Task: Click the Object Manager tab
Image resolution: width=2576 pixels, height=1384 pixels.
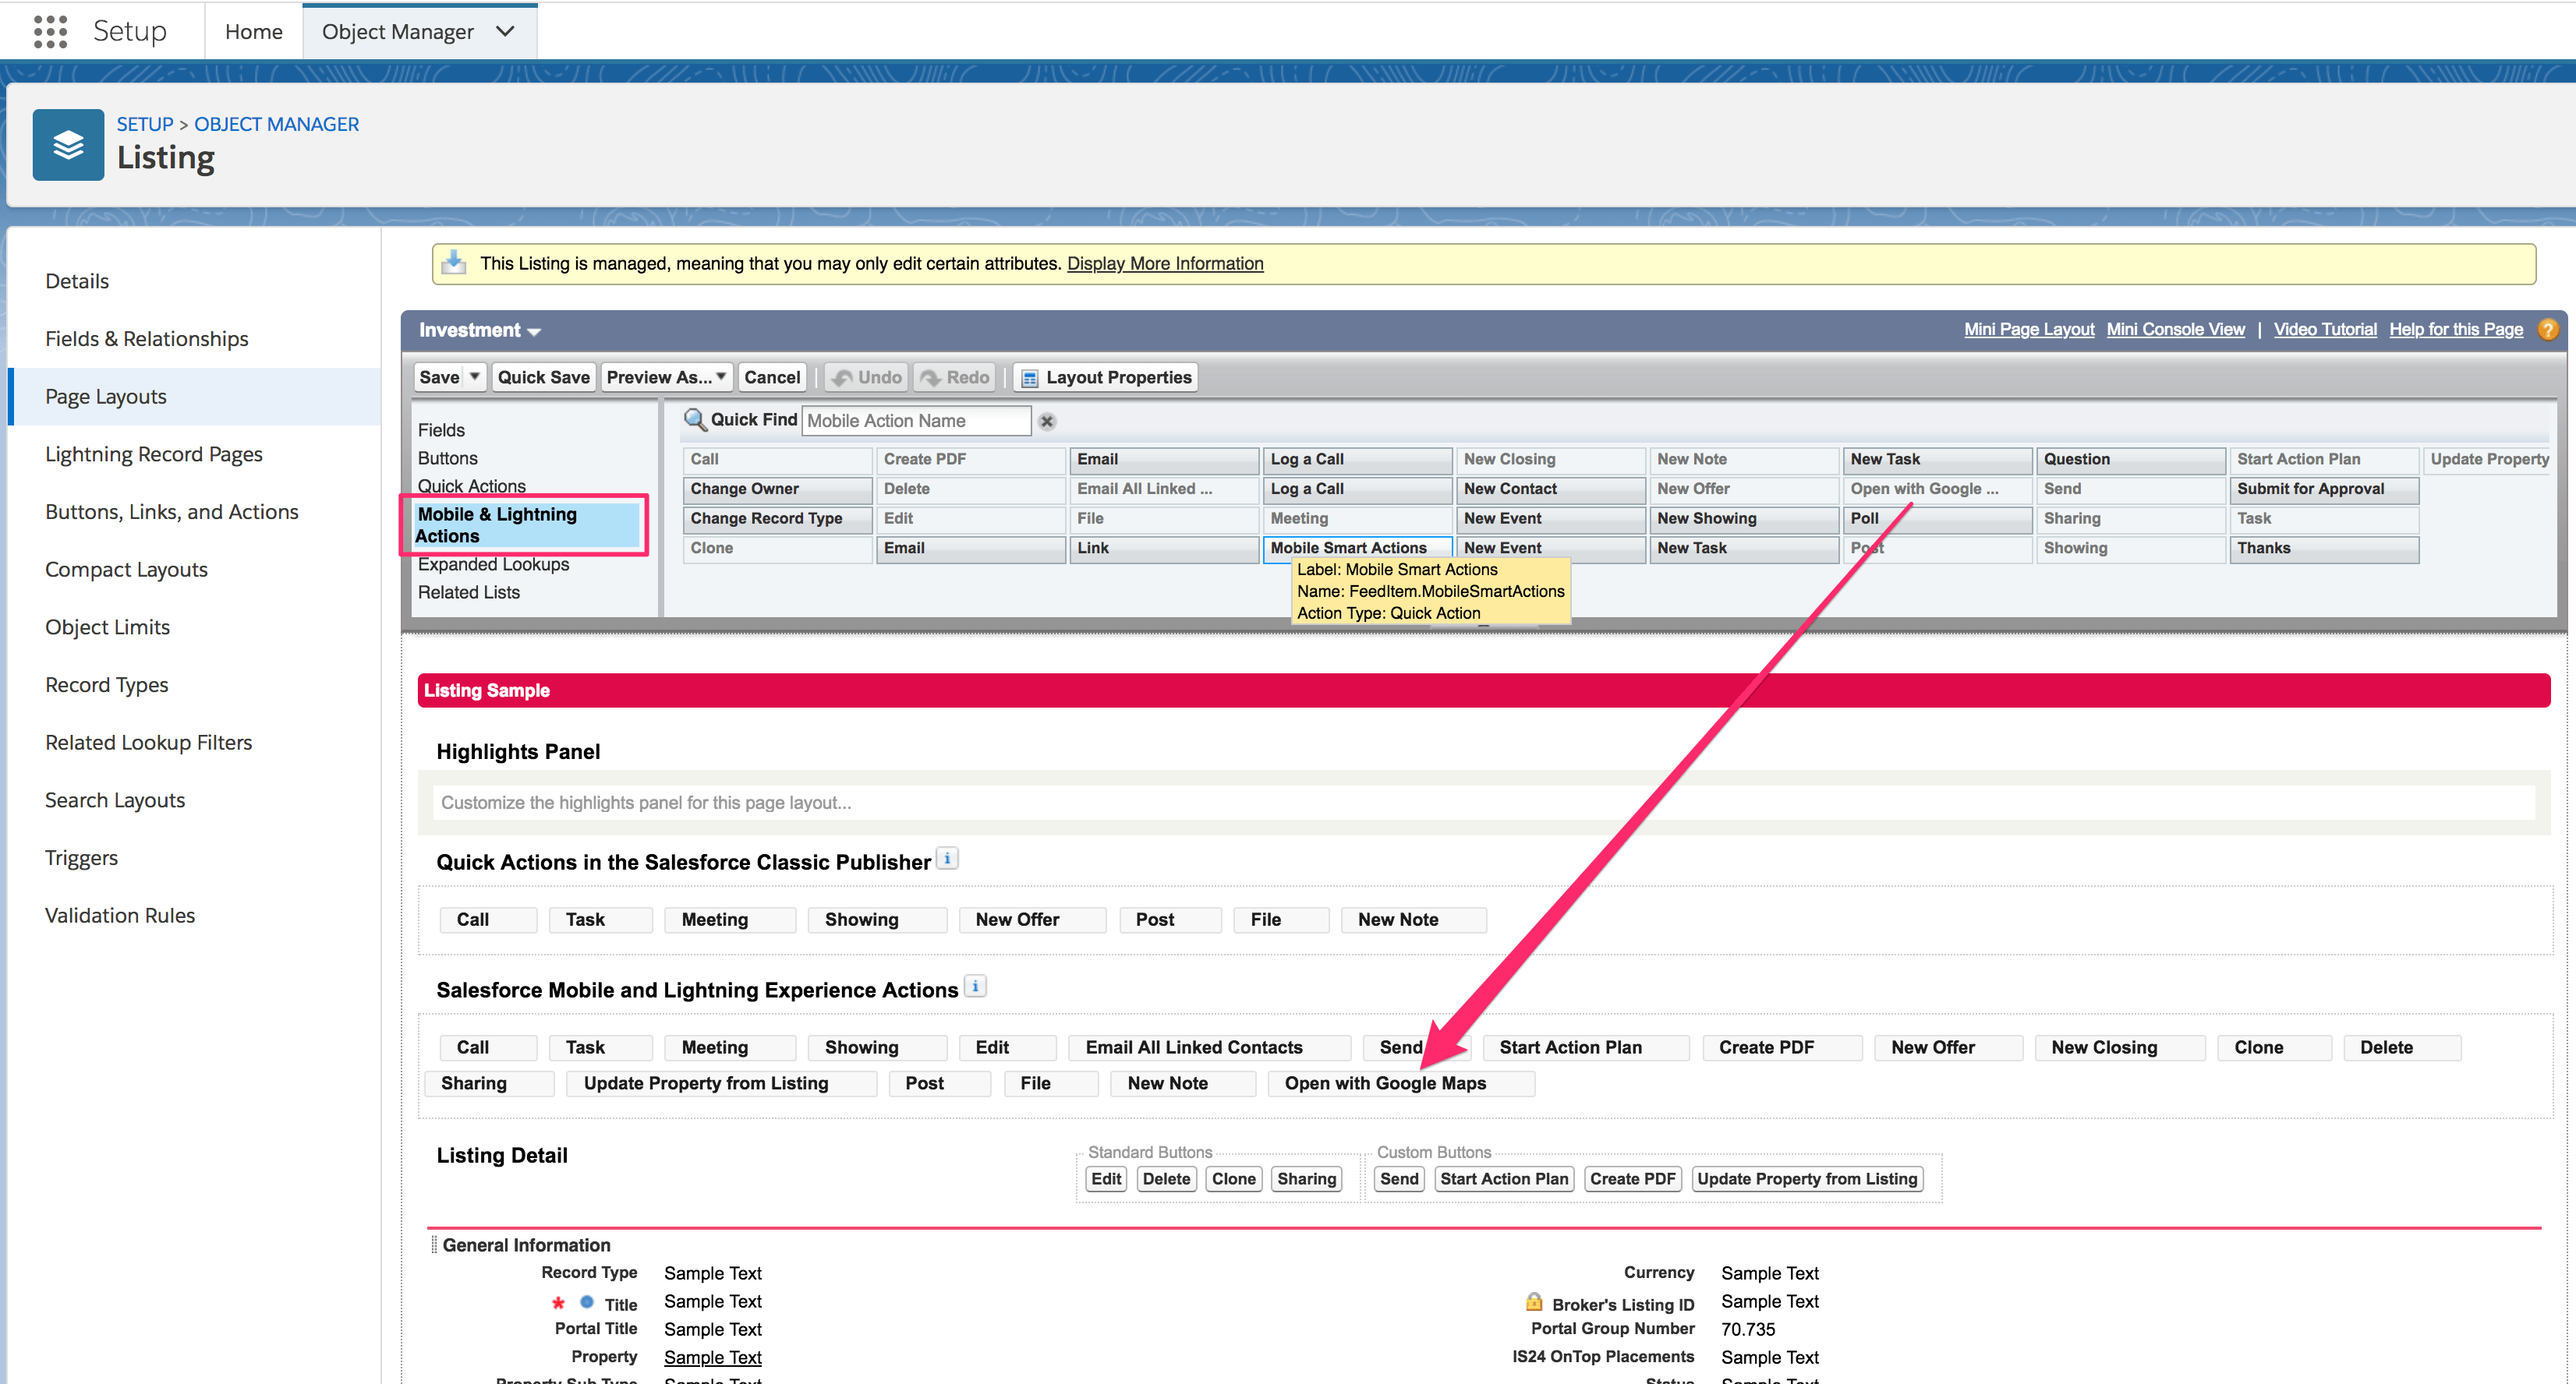Action: 399,31
